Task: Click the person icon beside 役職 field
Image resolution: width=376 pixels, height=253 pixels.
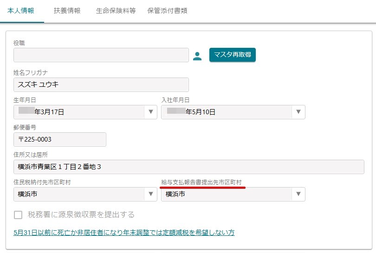Action: 197,56
